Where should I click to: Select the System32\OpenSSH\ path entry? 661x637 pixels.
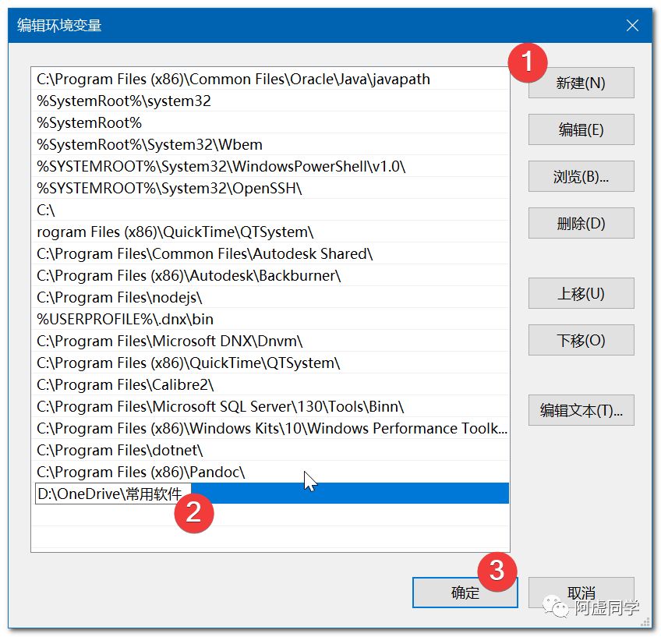pos(270,188)
